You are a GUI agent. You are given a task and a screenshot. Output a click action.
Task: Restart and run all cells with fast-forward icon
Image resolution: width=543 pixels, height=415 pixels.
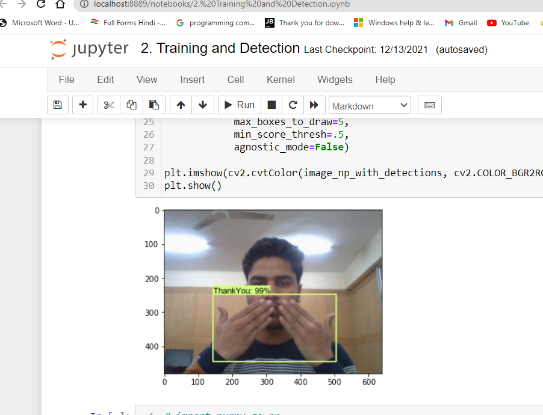click(x=314, y=105)
